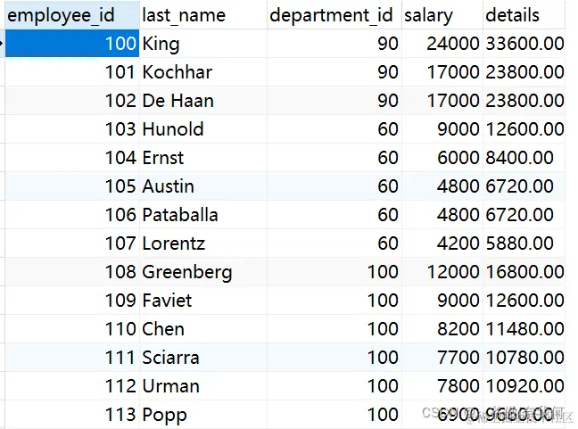Select employee id 101 cell
Viewport: 578px width, 429px height.
(72, 72)
